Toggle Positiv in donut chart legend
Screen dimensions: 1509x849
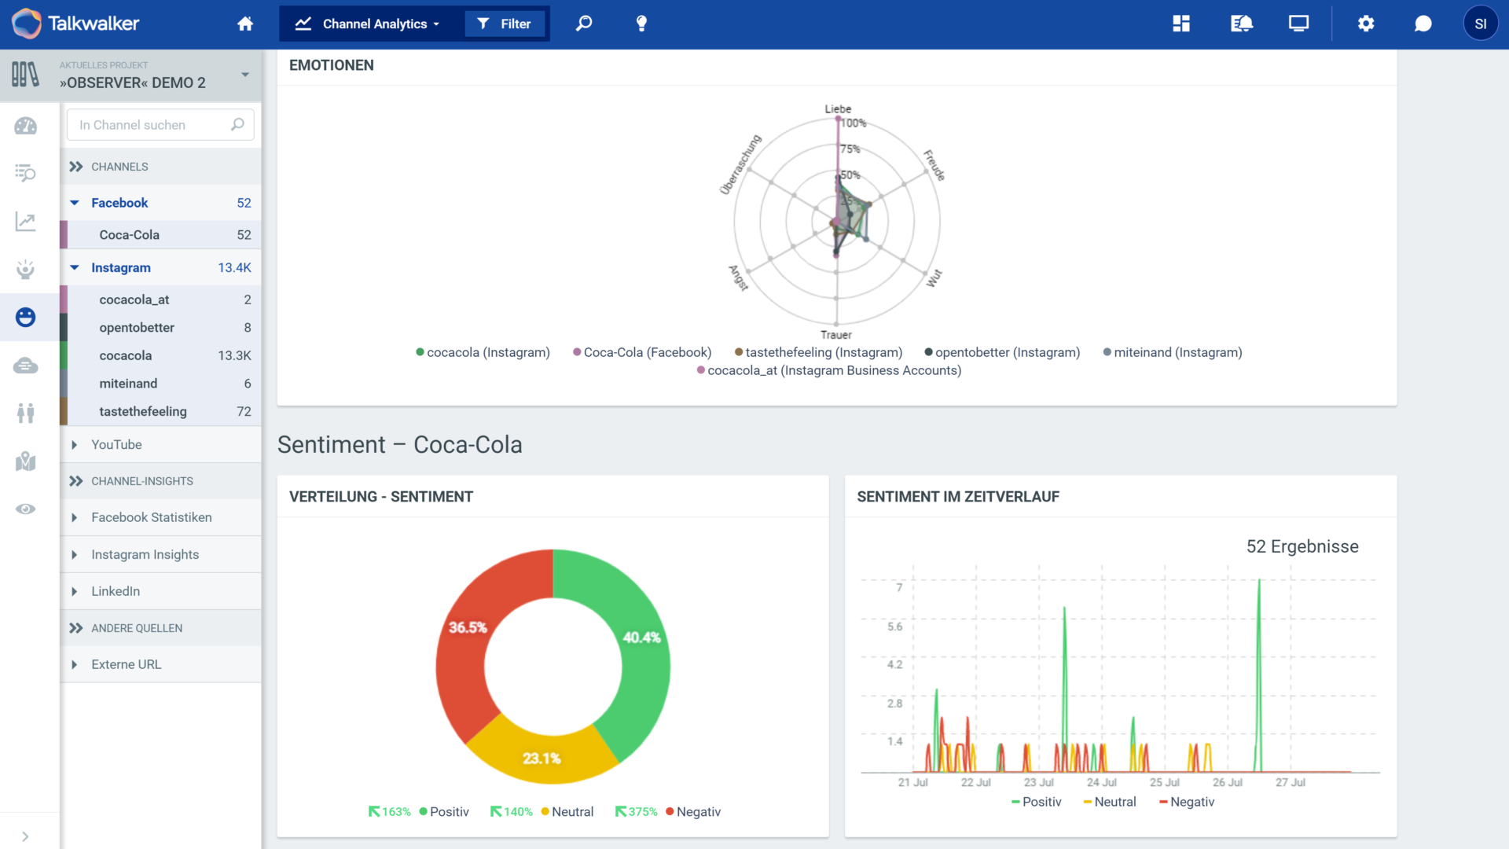tap(444, 812)
